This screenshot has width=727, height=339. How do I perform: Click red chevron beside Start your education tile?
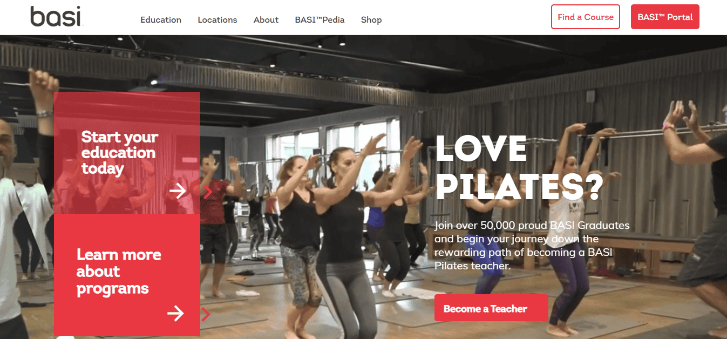208,191
